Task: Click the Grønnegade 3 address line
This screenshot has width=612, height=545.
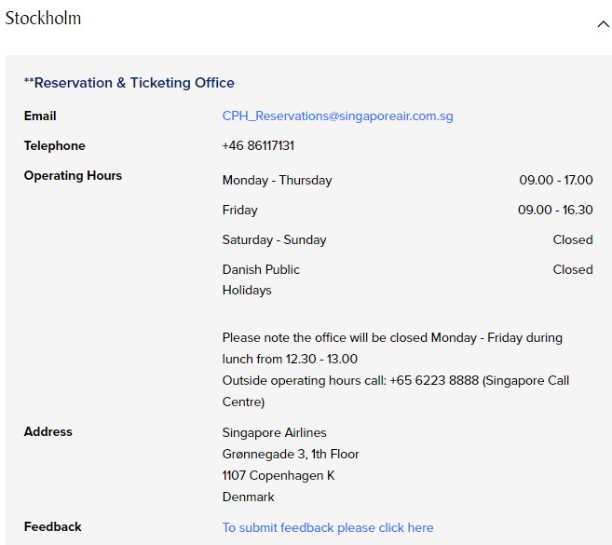Action: point(291,455)
